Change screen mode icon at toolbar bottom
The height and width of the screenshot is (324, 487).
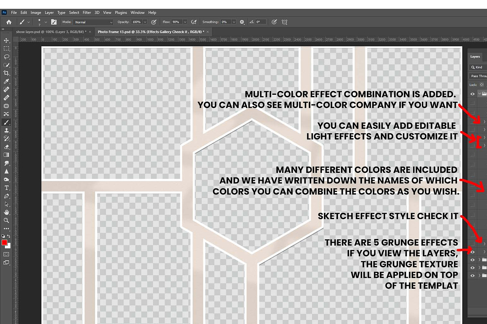coord(6,262)
